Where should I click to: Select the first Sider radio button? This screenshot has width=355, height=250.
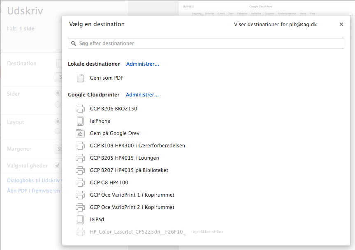[x=58, y=93]
